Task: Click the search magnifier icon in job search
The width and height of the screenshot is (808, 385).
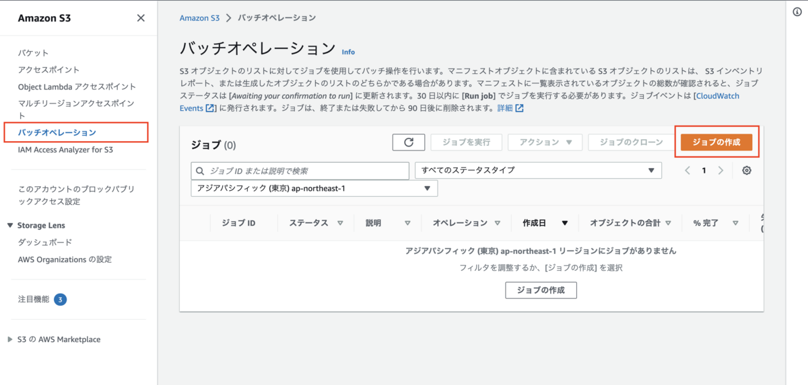Action: (x=200, y=171)
